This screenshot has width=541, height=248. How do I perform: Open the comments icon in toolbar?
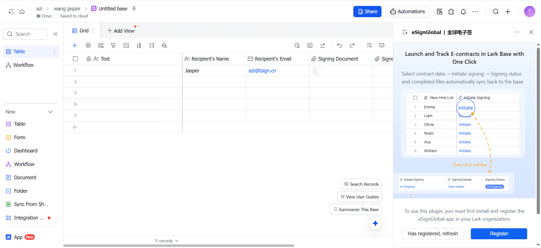382,45
